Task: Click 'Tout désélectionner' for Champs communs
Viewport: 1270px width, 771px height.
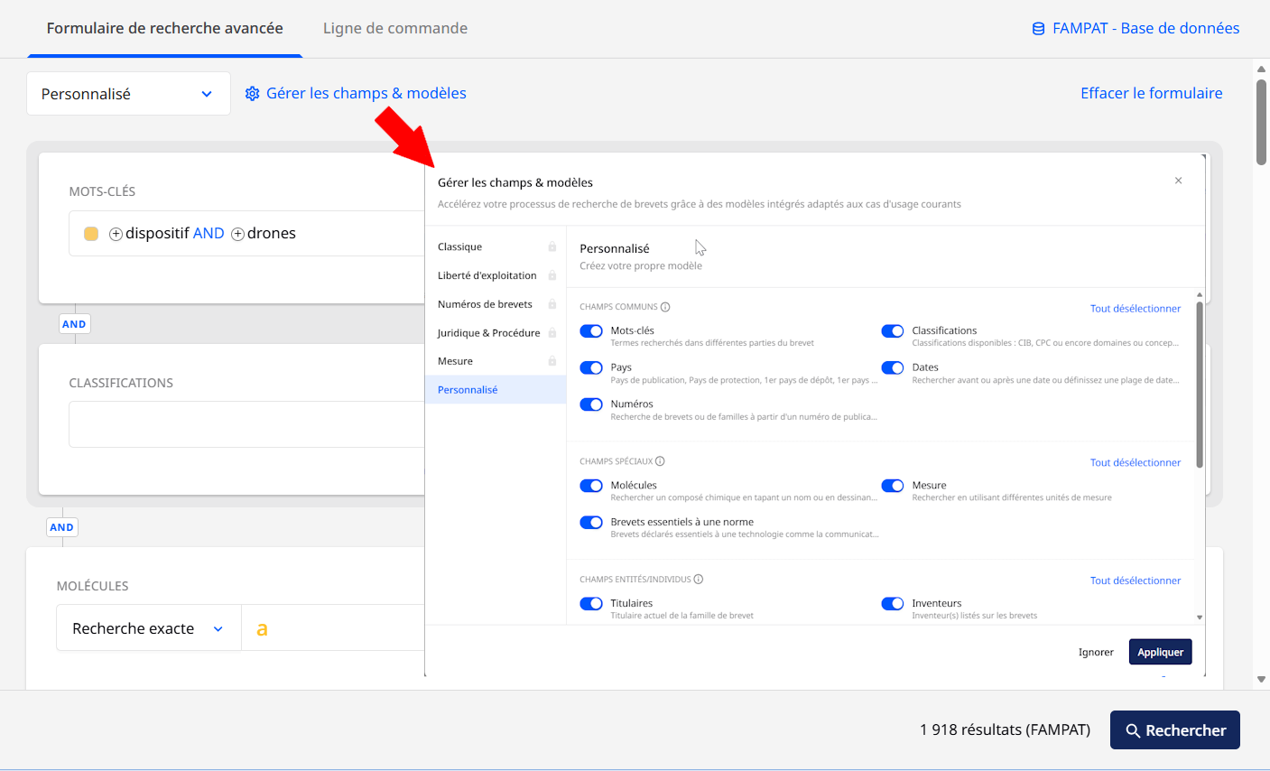Action: [1135, 309]
